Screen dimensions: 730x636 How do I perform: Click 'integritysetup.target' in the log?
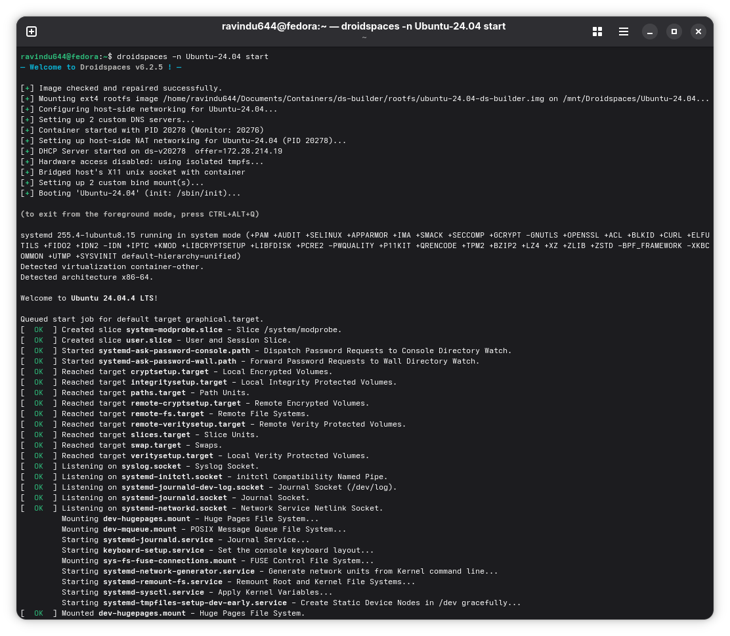tap(179, 383)
